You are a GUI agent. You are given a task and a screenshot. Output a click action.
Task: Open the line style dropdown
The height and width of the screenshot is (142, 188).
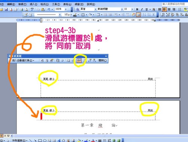[x=60, y=15]
